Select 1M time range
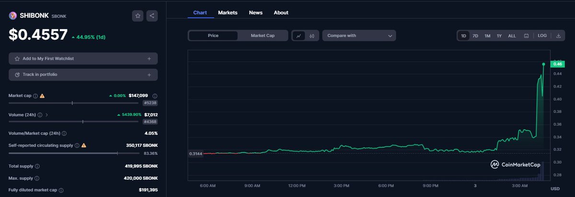 pyautogui.click(x=487, y=35)
